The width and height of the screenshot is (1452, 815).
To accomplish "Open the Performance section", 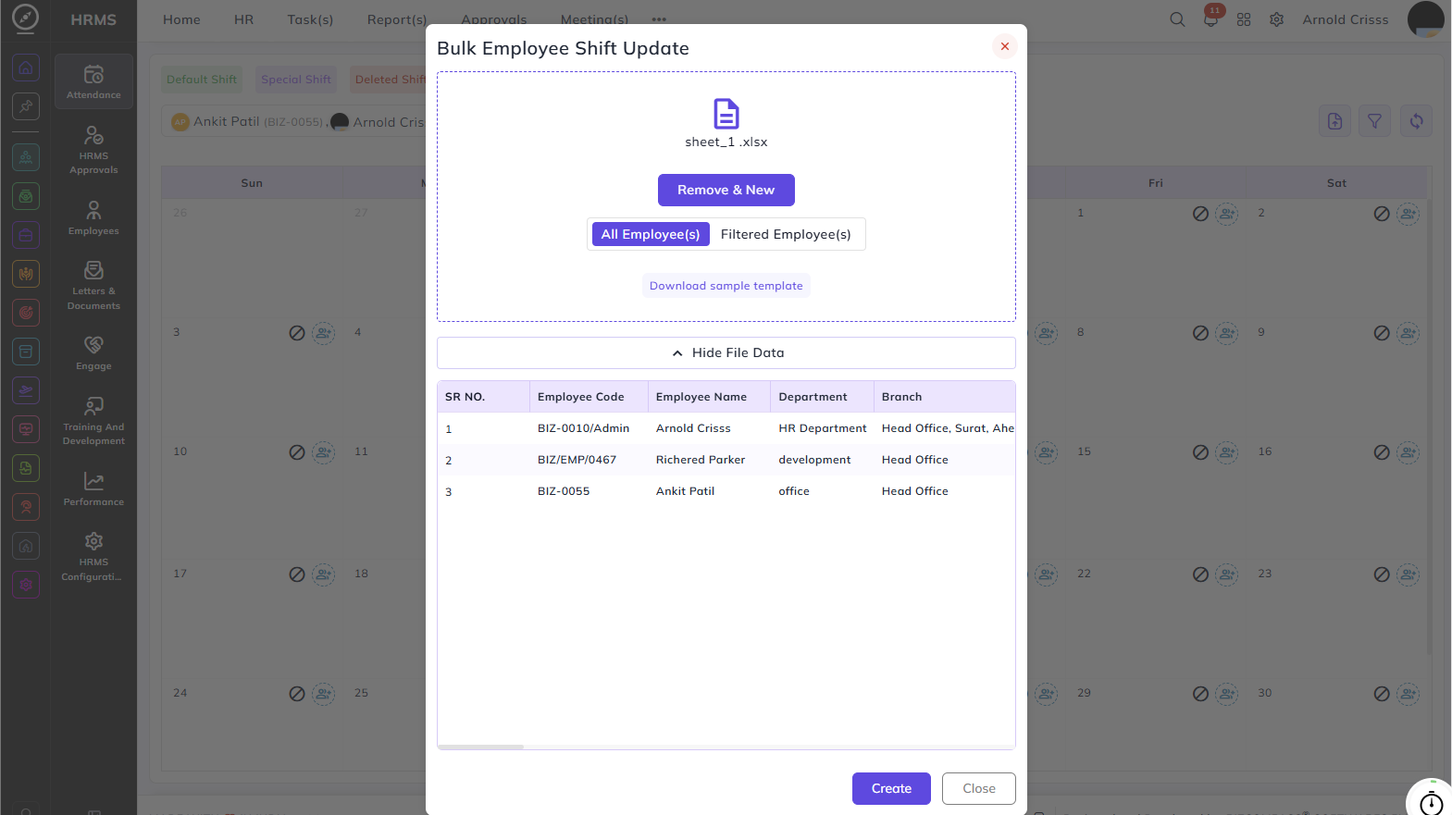I will click(x=93, y=488).
